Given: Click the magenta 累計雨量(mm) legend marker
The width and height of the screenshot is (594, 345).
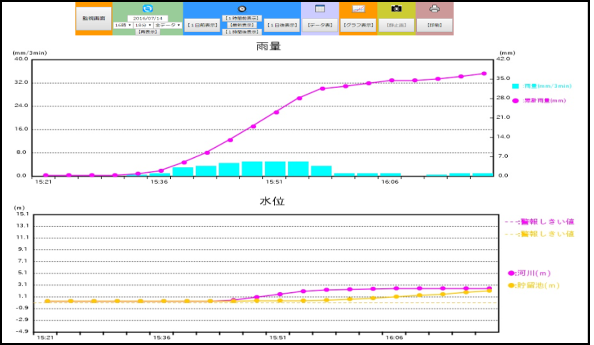Looking at the screenshot, I should (515, 100).
